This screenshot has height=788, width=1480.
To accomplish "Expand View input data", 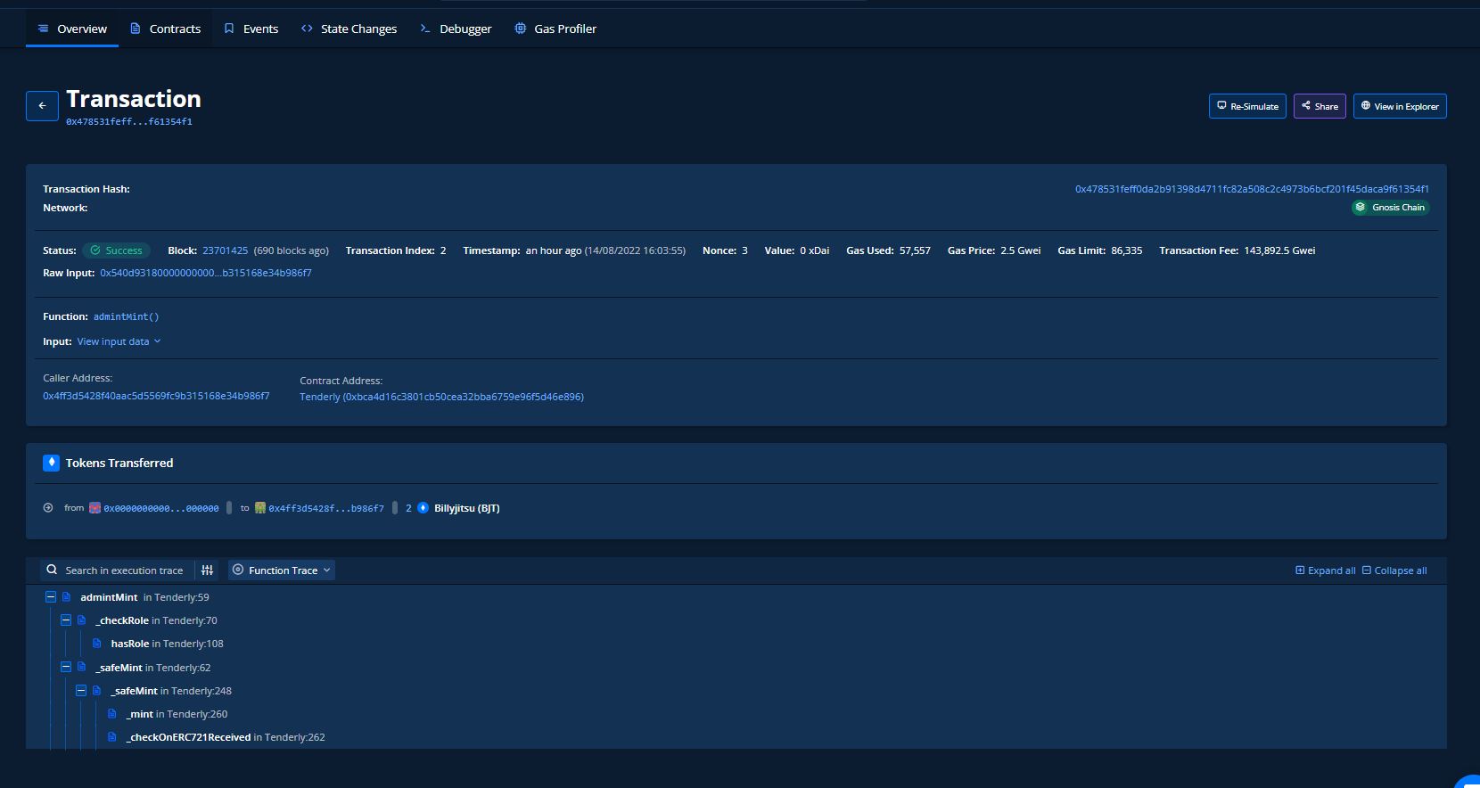I will click(x=119, y=341).
